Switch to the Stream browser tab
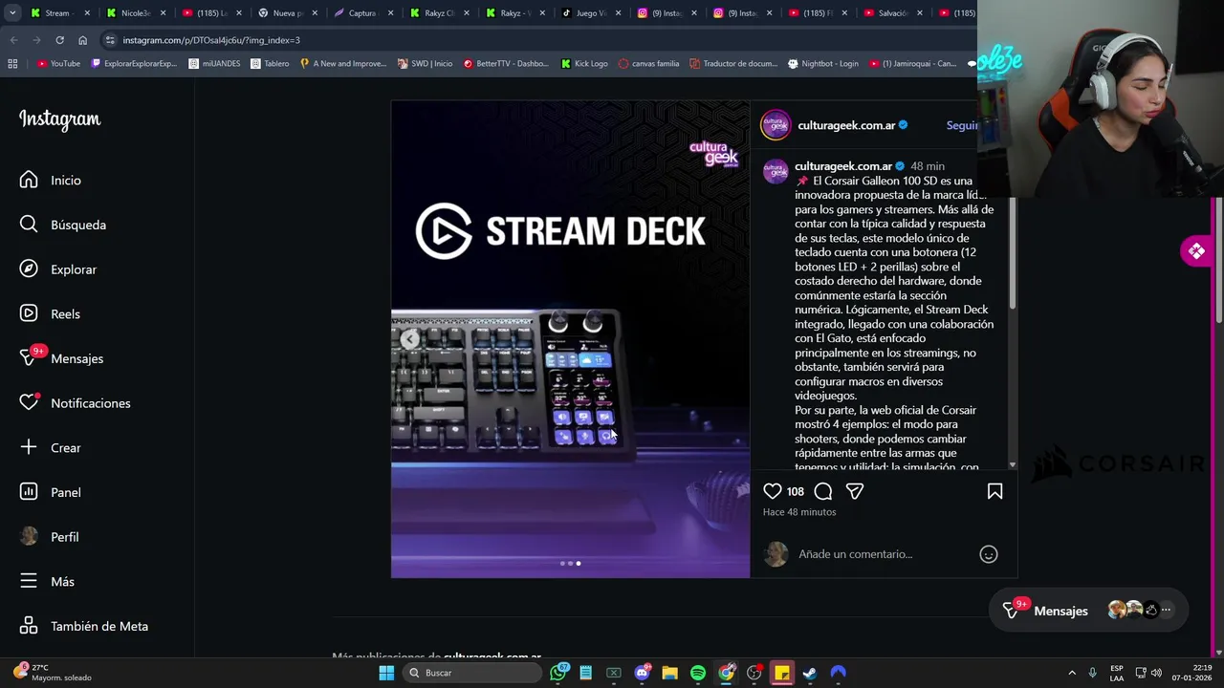 click(x=59, y=13)
